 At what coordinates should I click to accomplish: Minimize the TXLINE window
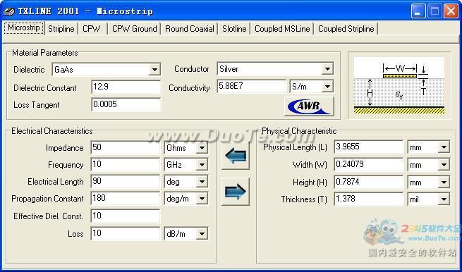point(418,11)
